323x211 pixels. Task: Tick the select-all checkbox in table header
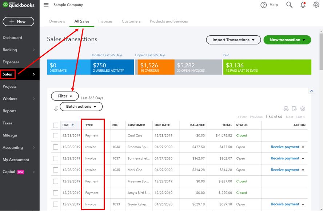56,125
